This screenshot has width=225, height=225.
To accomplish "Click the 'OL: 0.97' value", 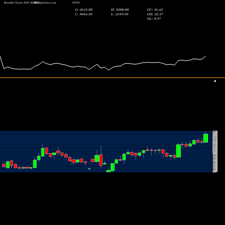I will (154, 19).
